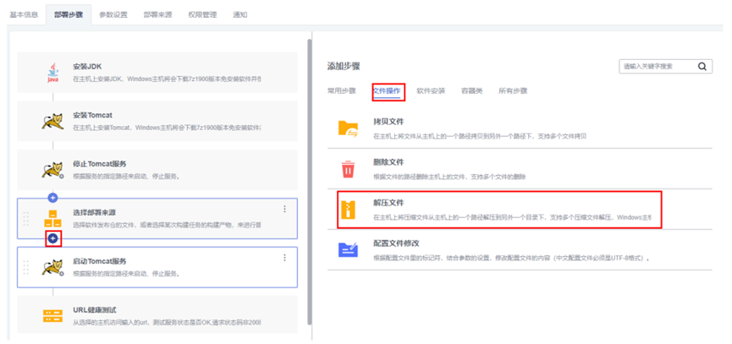Open the three-dot menu of 选择部署来源
Viewport: 732px width, 344px height.
tap(285, 210)
